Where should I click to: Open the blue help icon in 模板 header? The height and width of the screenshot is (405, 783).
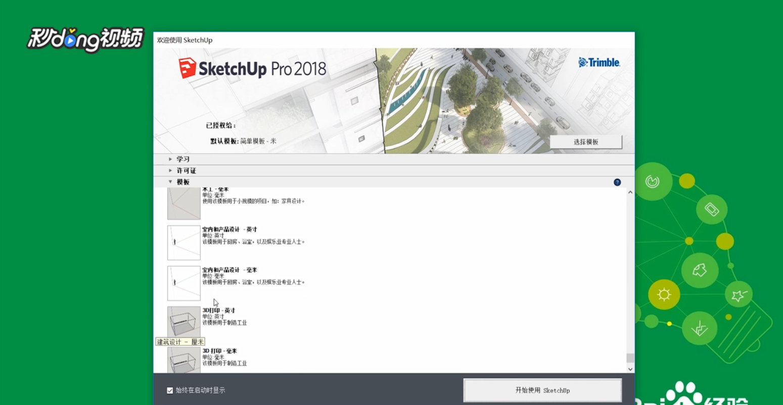617,182
